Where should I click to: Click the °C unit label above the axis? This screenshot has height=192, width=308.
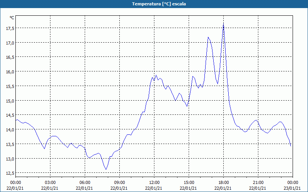tap(12, 18)
